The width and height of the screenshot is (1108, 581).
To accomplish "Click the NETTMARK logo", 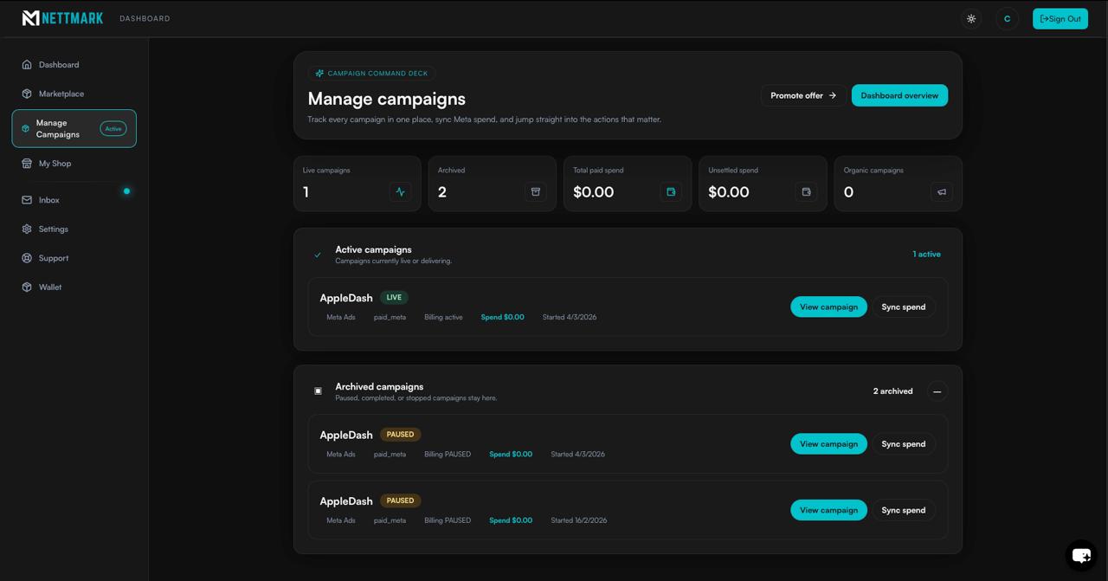I will pyautogui.click(x=62, y=17).
